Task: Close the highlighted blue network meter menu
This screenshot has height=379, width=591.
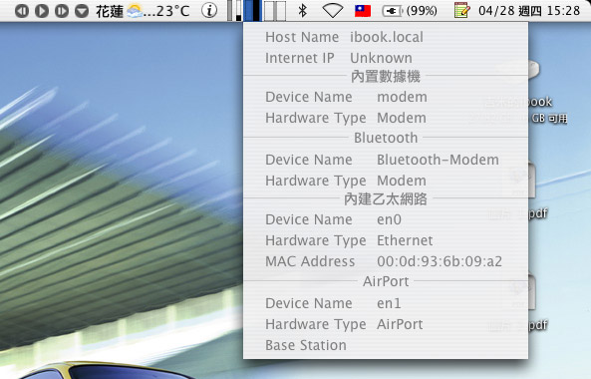Action: pos(252,11)
